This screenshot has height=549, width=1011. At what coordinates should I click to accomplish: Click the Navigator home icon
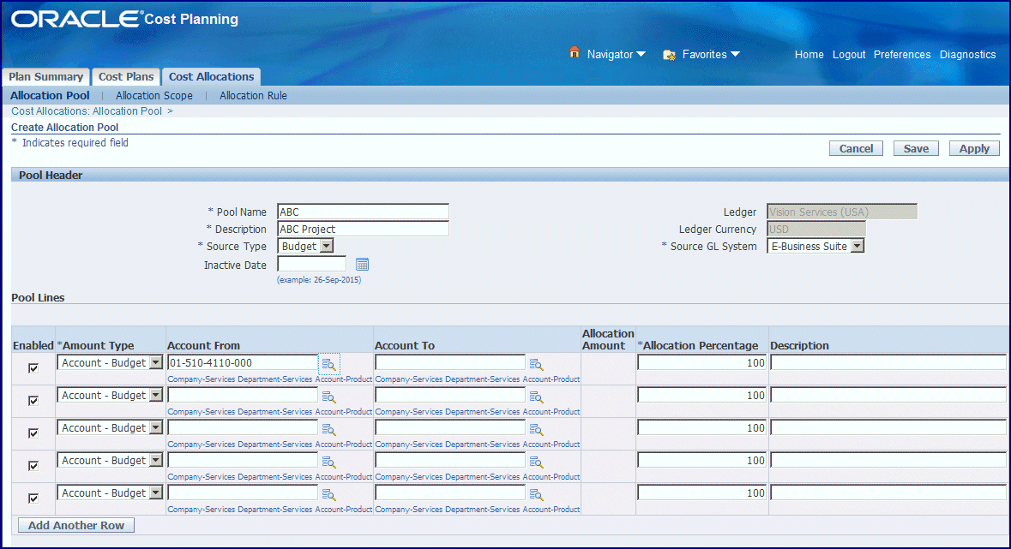[x=574, y=53]
